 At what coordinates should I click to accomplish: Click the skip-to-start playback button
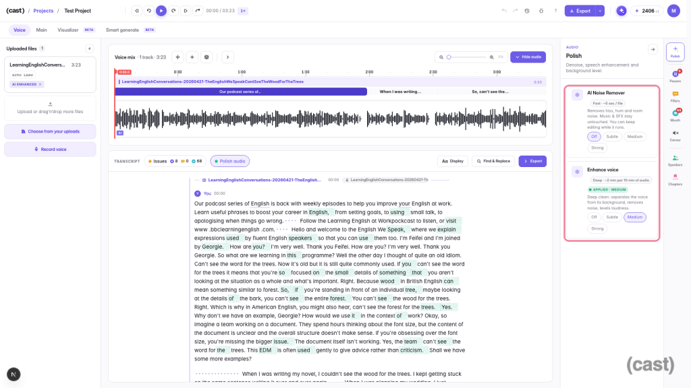(136, 11)
